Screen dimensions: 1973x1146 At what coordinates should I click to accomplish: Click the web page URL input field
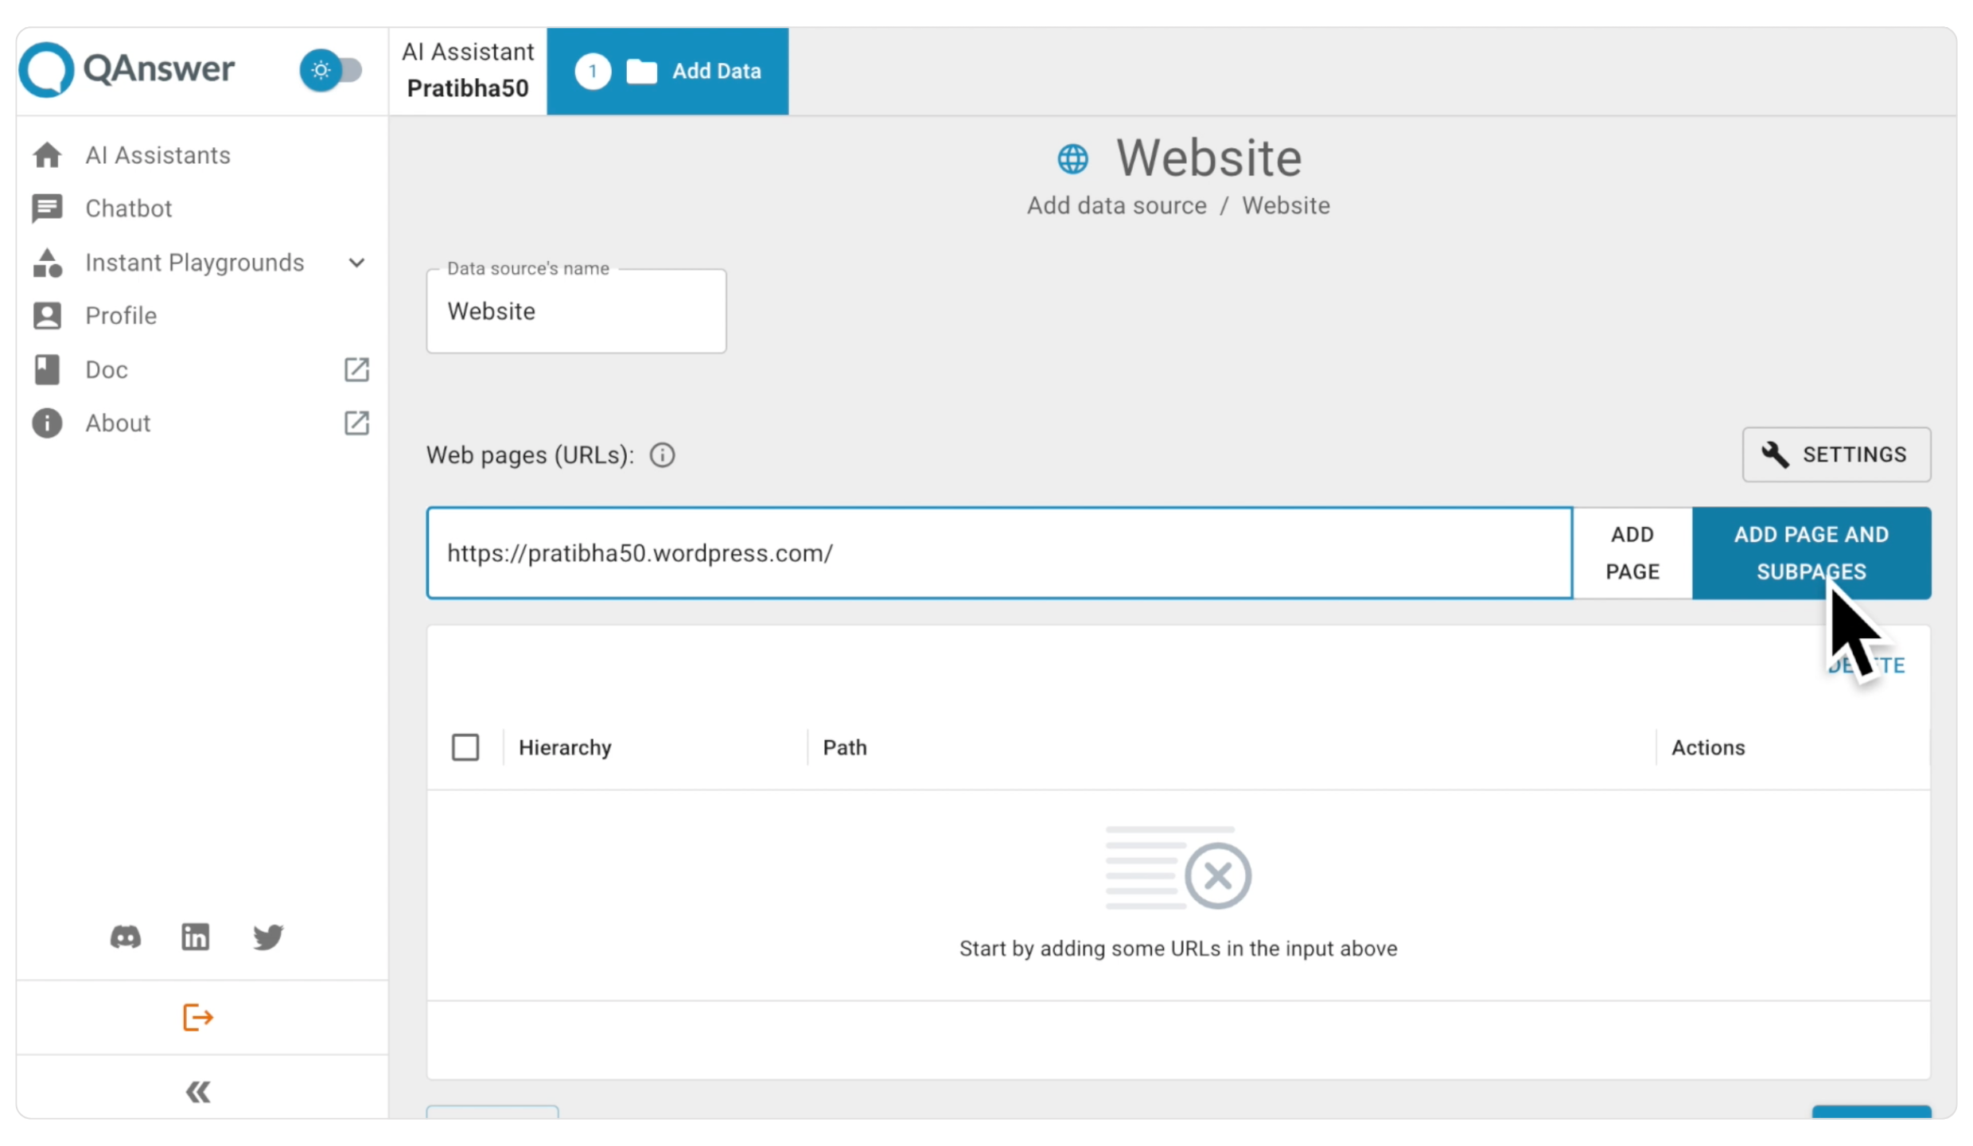coord(998,553)
